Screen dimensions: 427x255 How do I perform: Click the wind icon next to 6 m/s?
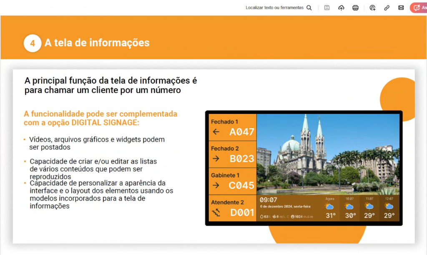click(274, 217)
